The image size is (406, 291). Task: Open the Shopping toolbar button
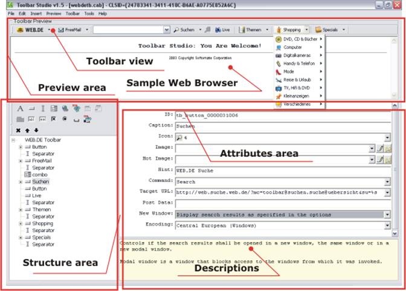(289, 30)
